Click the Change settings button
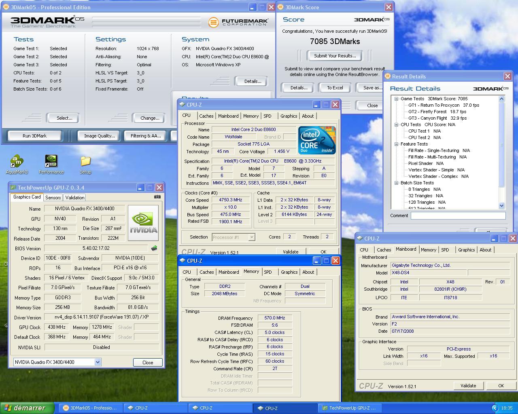This screenshot has height=414, width=518. coord(150,118)
